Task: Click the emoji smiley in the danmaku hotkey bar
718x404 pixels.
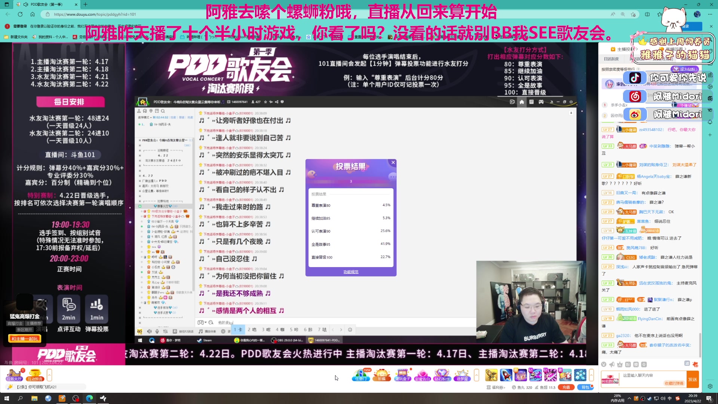Action: point(350,330)
